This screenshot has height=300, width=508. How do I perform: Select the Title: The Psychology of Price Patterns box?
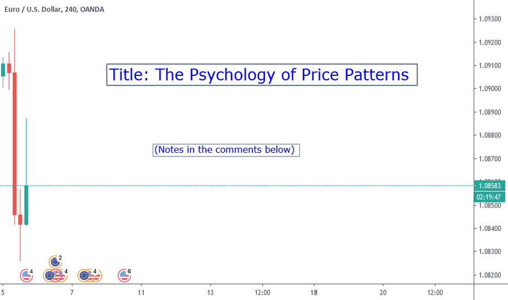[x=262, y=75]
